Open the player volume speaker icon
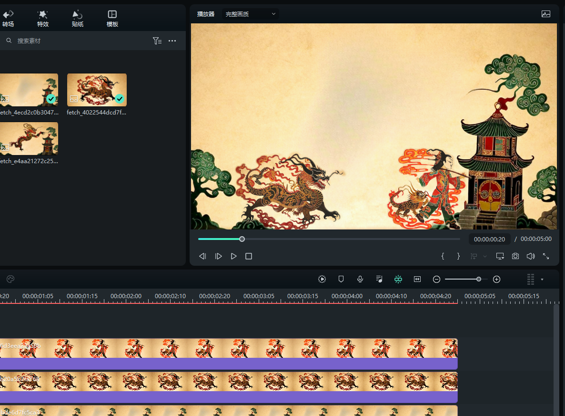This screenshot has height=416, width=565. [531, 256]
